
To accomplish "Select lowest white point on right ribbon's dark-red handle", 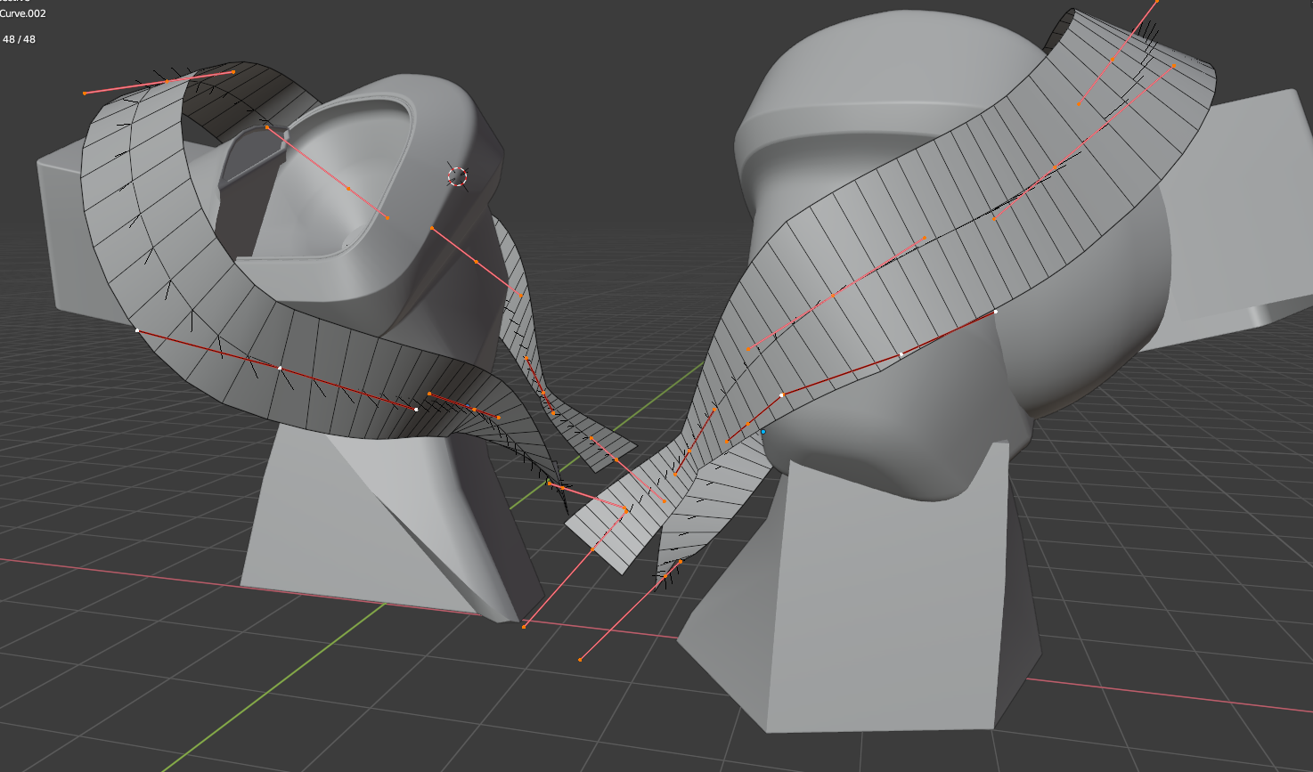I will point(781,394).
